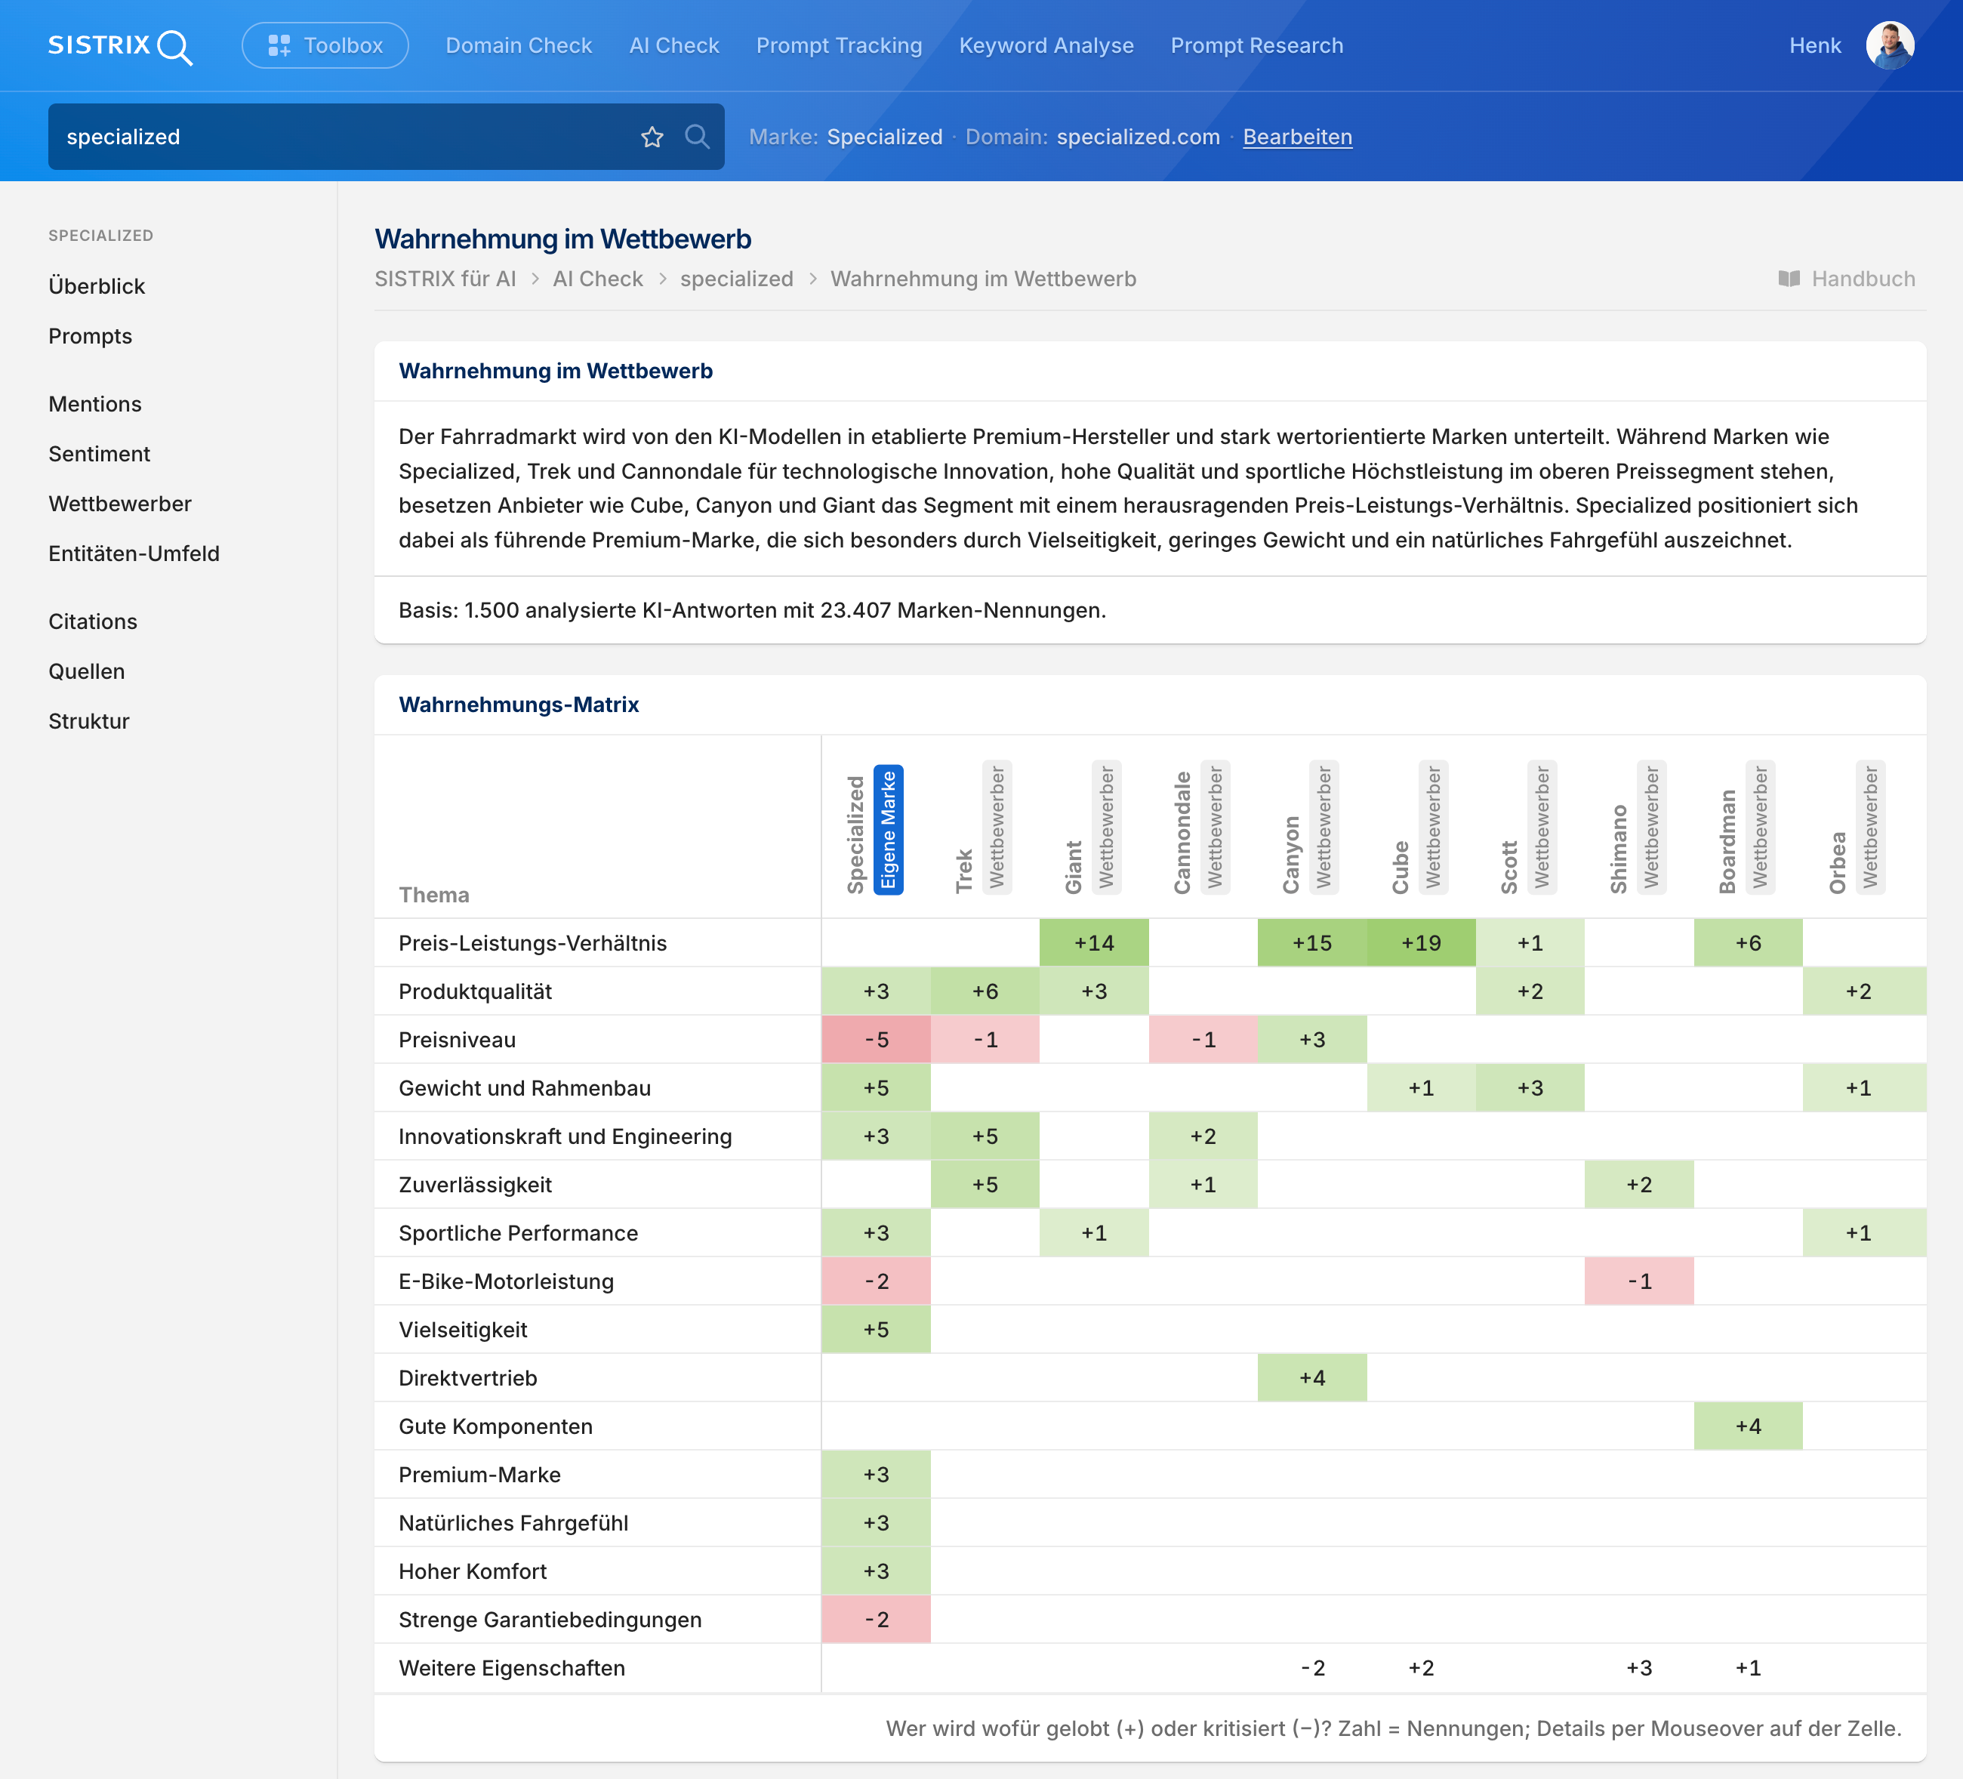Screen dimensions: 1963x1779
Task: Open Keyword Analyse
Action: click(1046, 46)
